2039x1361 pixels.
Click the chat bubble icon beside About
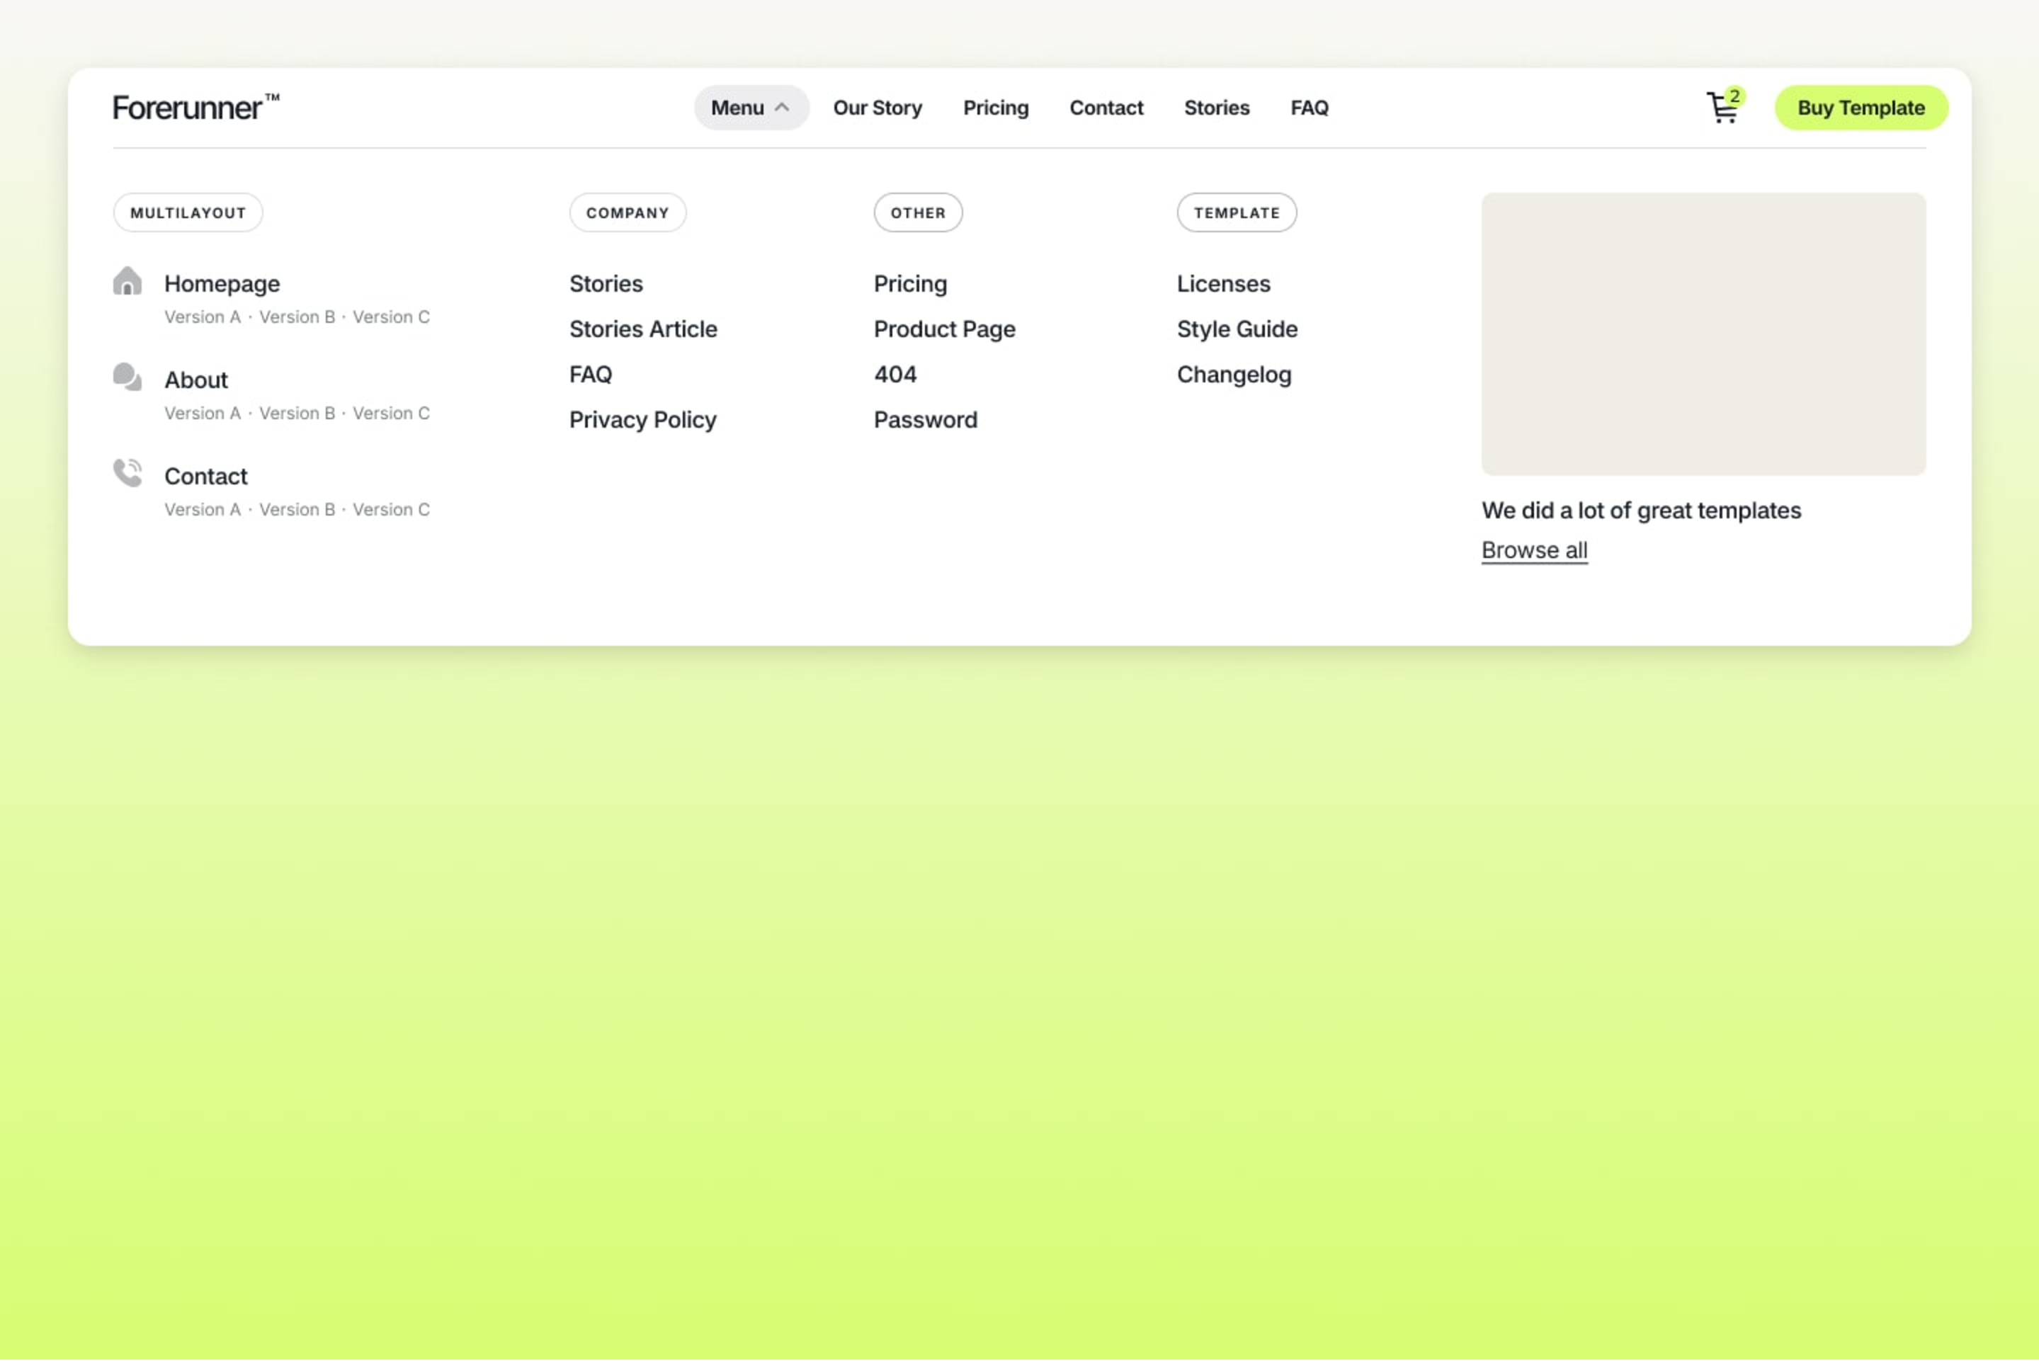point(127,377)
